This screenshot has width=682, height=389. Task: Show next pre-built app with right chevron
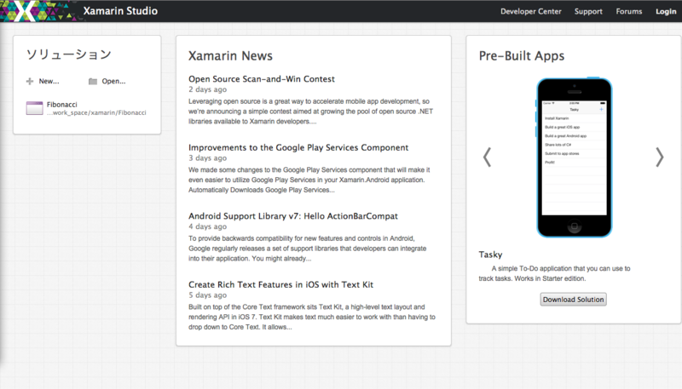659,157
